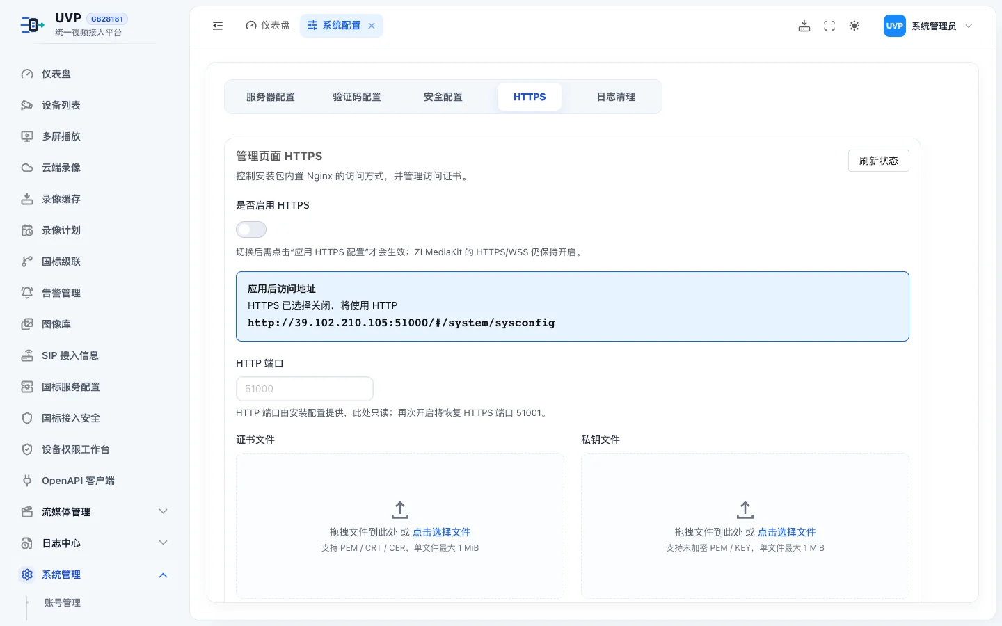Click 点击选择文件 for certificate file
The height and width of the screenshot is (626, 1002).
click(442, 532)
